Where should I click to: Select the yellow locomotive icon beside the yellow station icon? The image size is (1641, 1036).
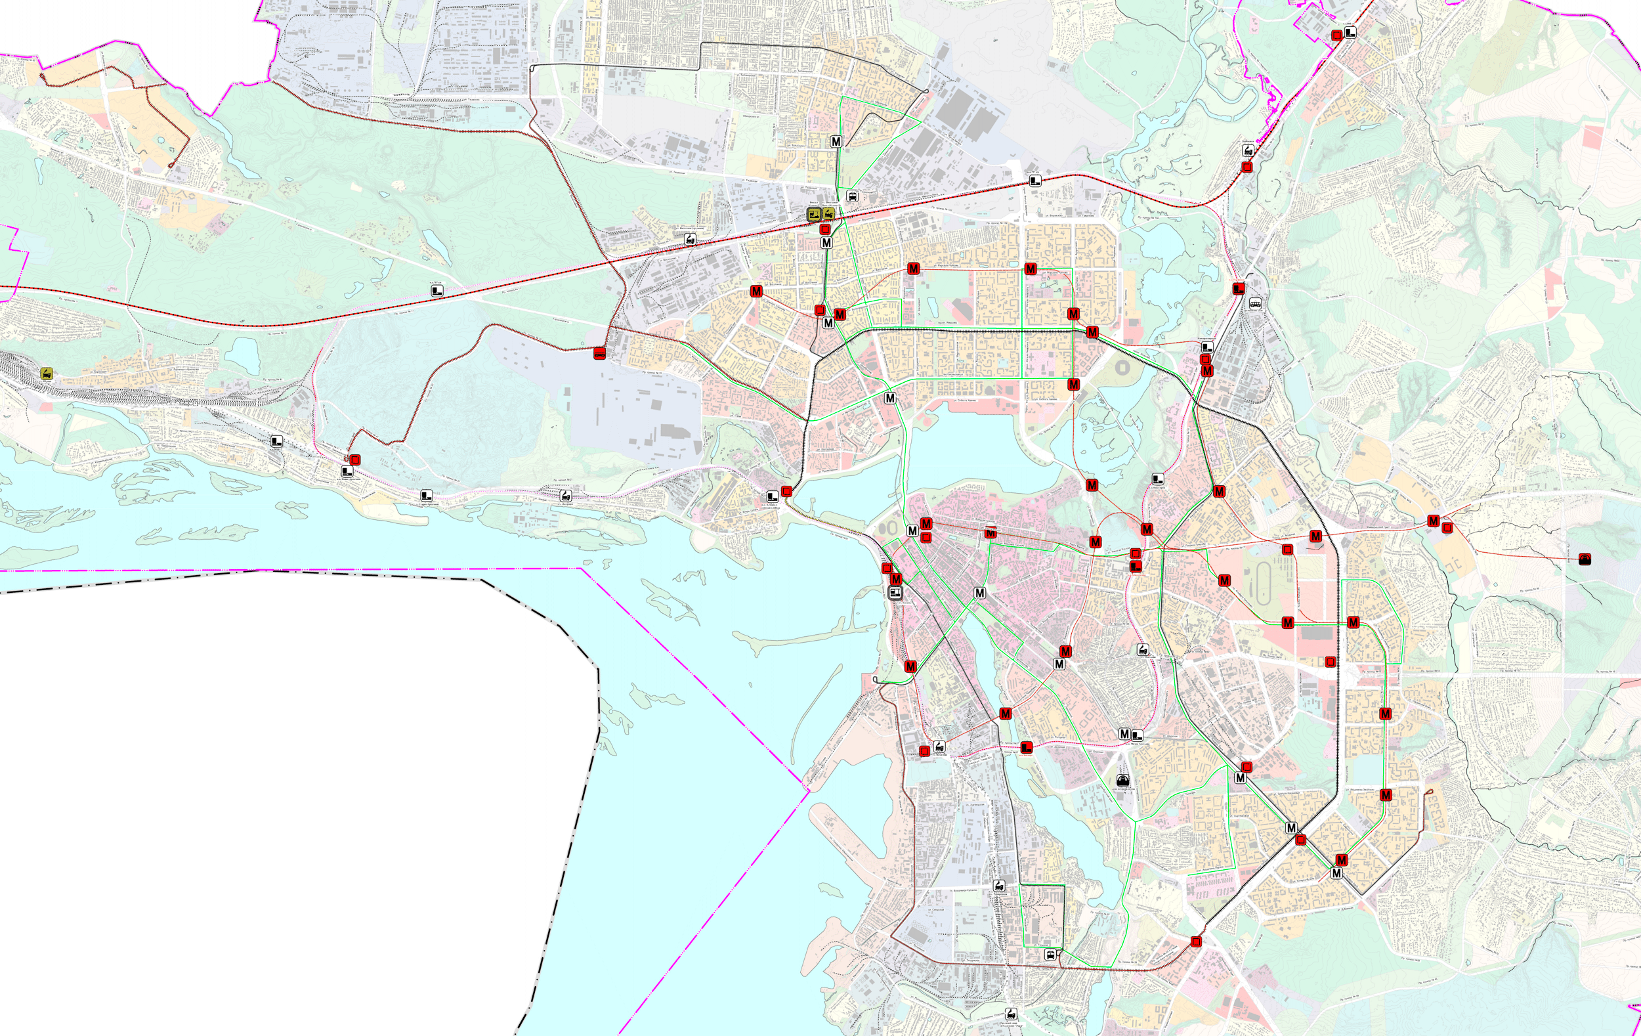click(x=828, y=214)
